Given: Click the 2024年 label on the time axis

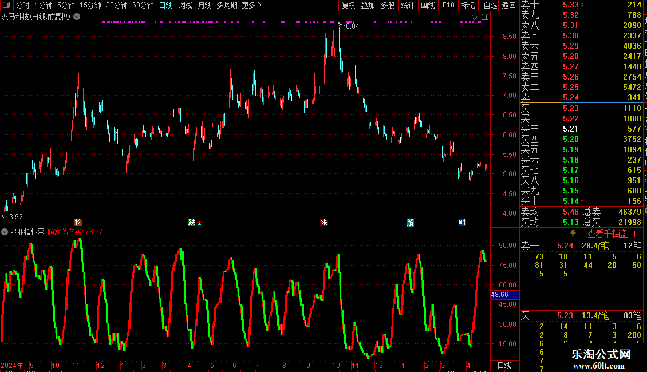Looking at the screenshot, I should click(11, 365).
